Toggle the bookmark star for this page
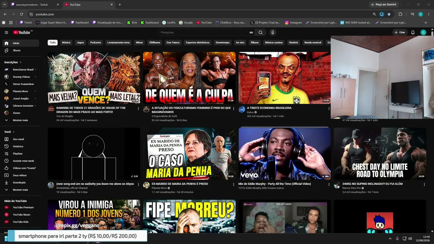 pyautogui.click(x=389, y=14)
